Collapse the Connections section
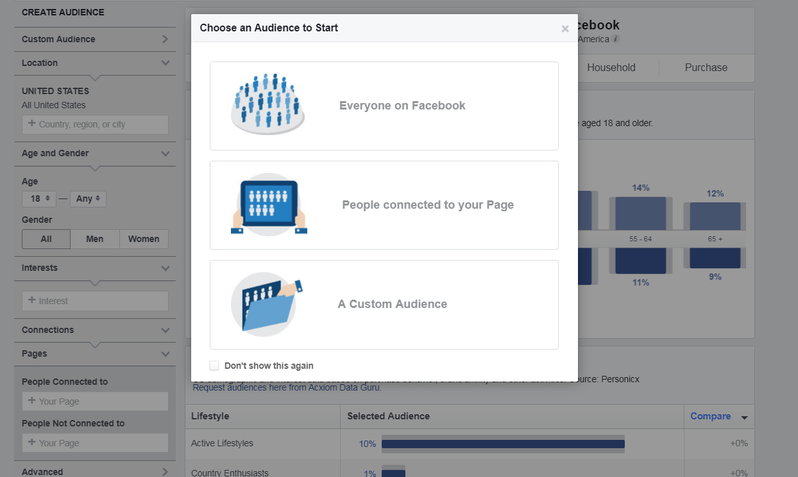 pyautogui.click(x=95, y=330)
